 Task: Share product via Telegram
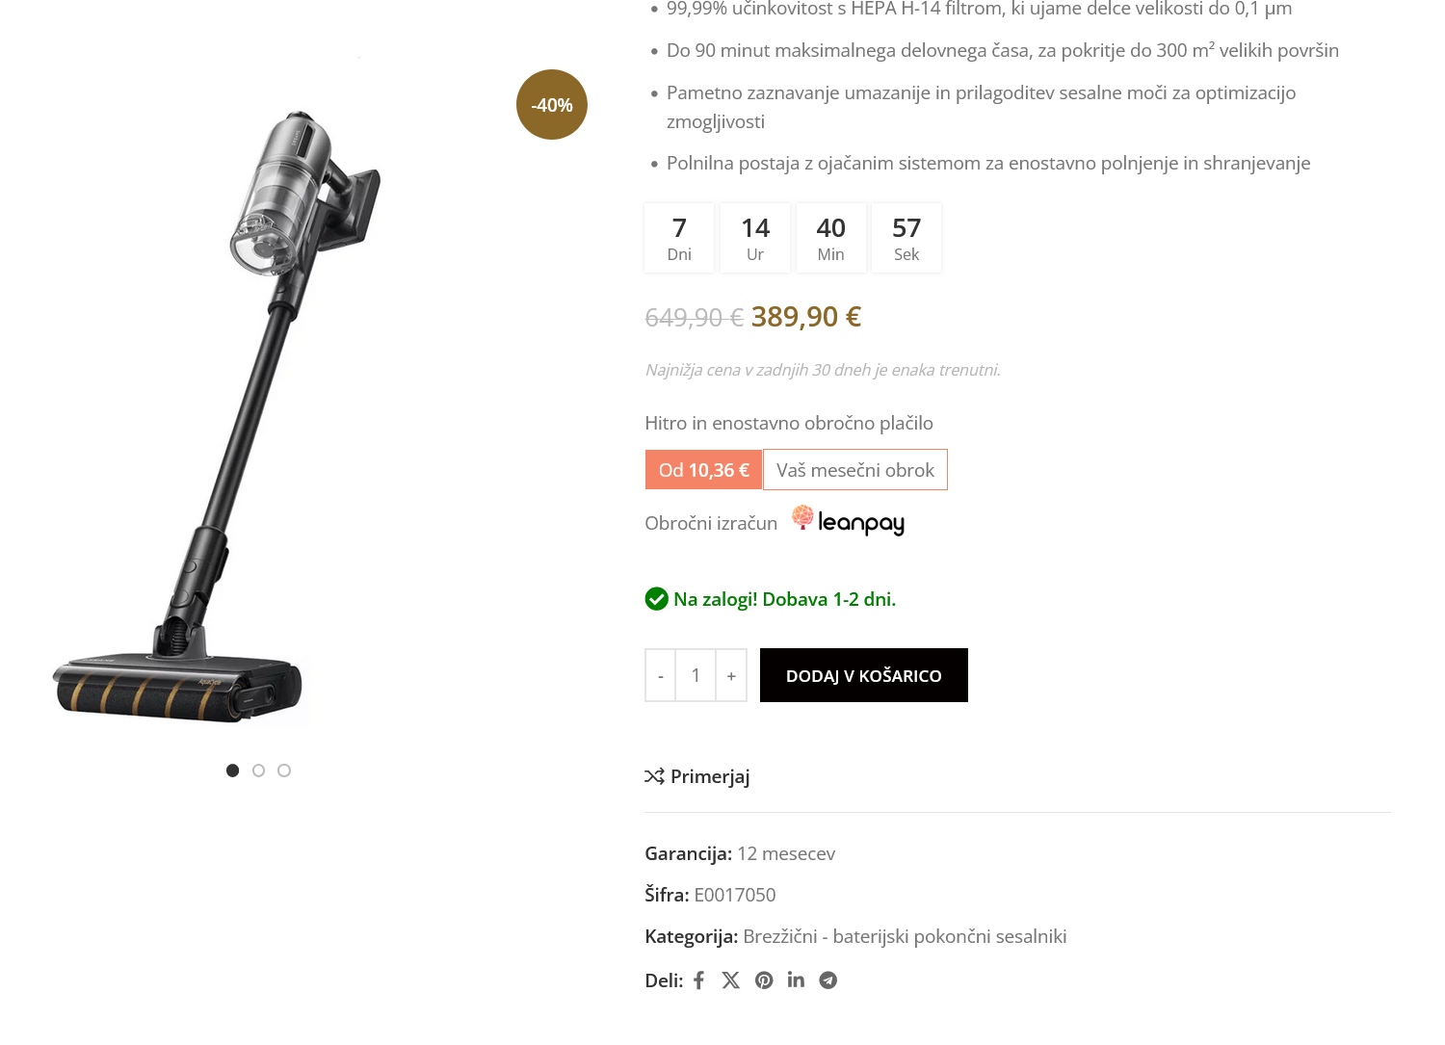828,980
